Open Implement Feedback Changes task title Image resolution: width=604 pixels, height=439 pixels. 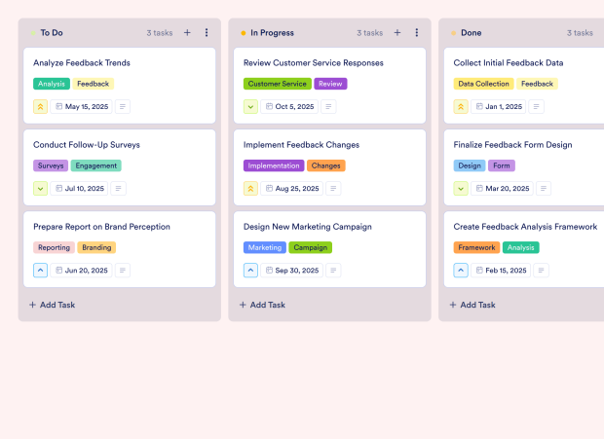point(302,145)
